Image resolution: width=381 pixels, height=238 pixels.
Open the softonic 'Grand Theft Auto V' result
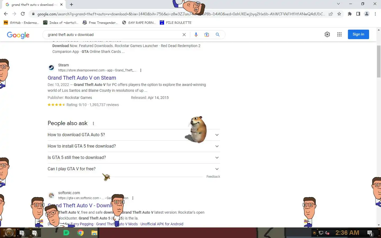81,205
